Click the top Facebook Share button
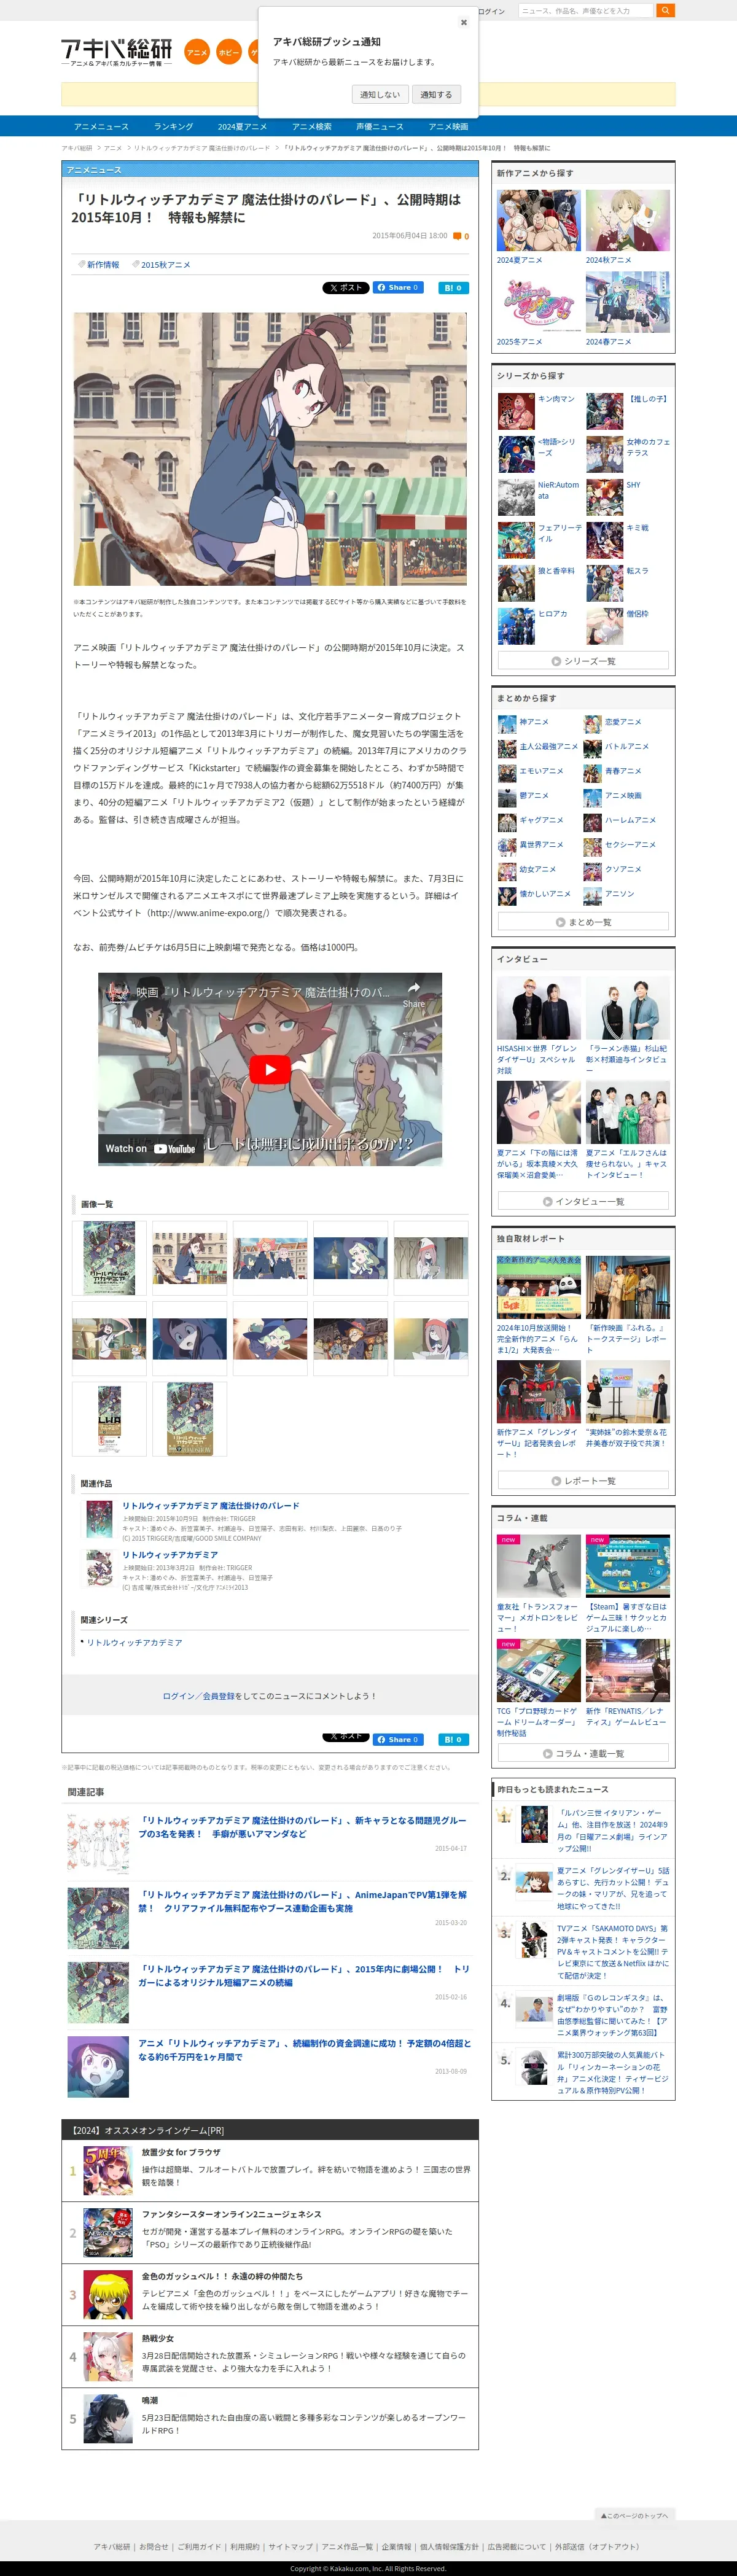This screenshot has height=2576, width=737. 398,288
